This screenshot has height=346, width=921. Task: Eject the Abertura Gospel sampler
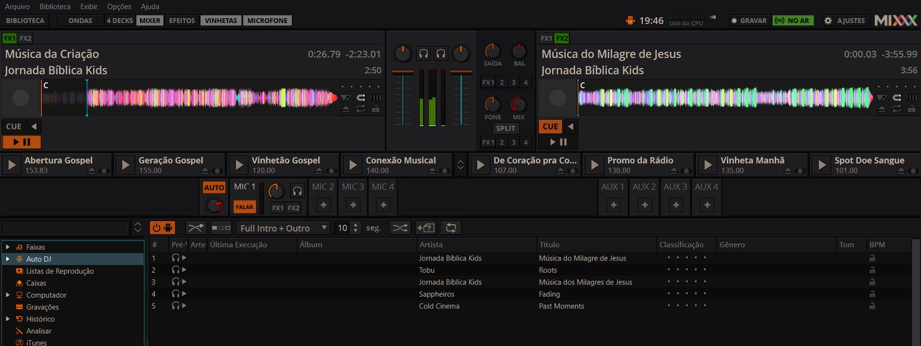click(x=92, y=171)
